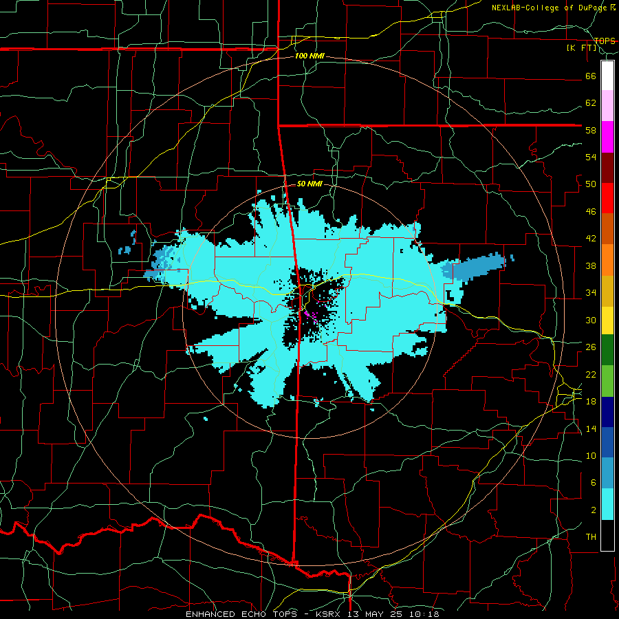Click the 26 legend value label

pos(591,347)
